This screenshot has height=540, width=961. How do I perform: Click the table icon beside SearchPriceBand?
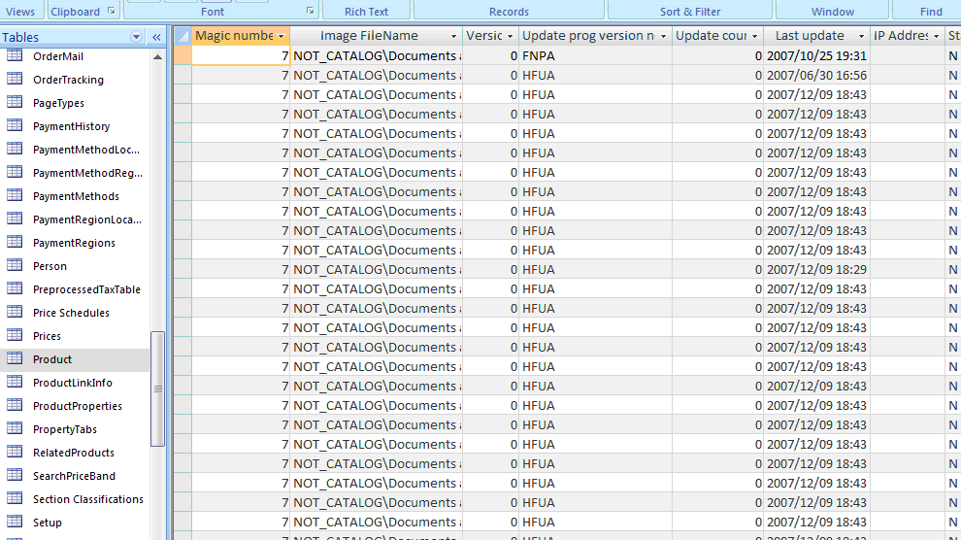[15, 476]
